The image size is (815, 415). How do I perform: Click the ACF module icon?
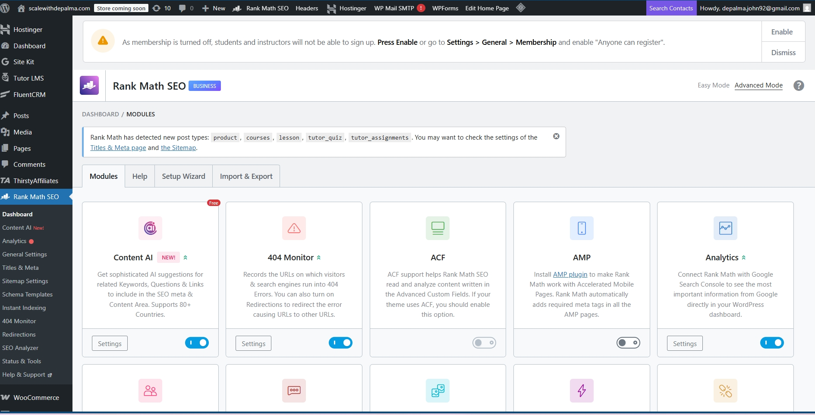click(437, 228)
